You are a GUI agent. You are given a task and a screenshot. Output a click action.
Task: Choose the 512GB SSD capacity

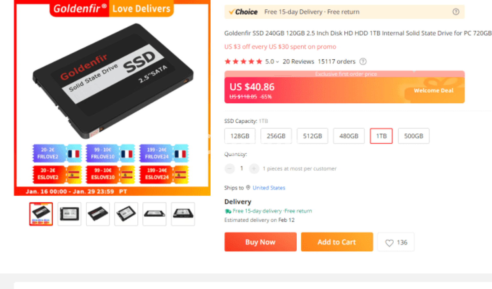[x=312, y=136]
